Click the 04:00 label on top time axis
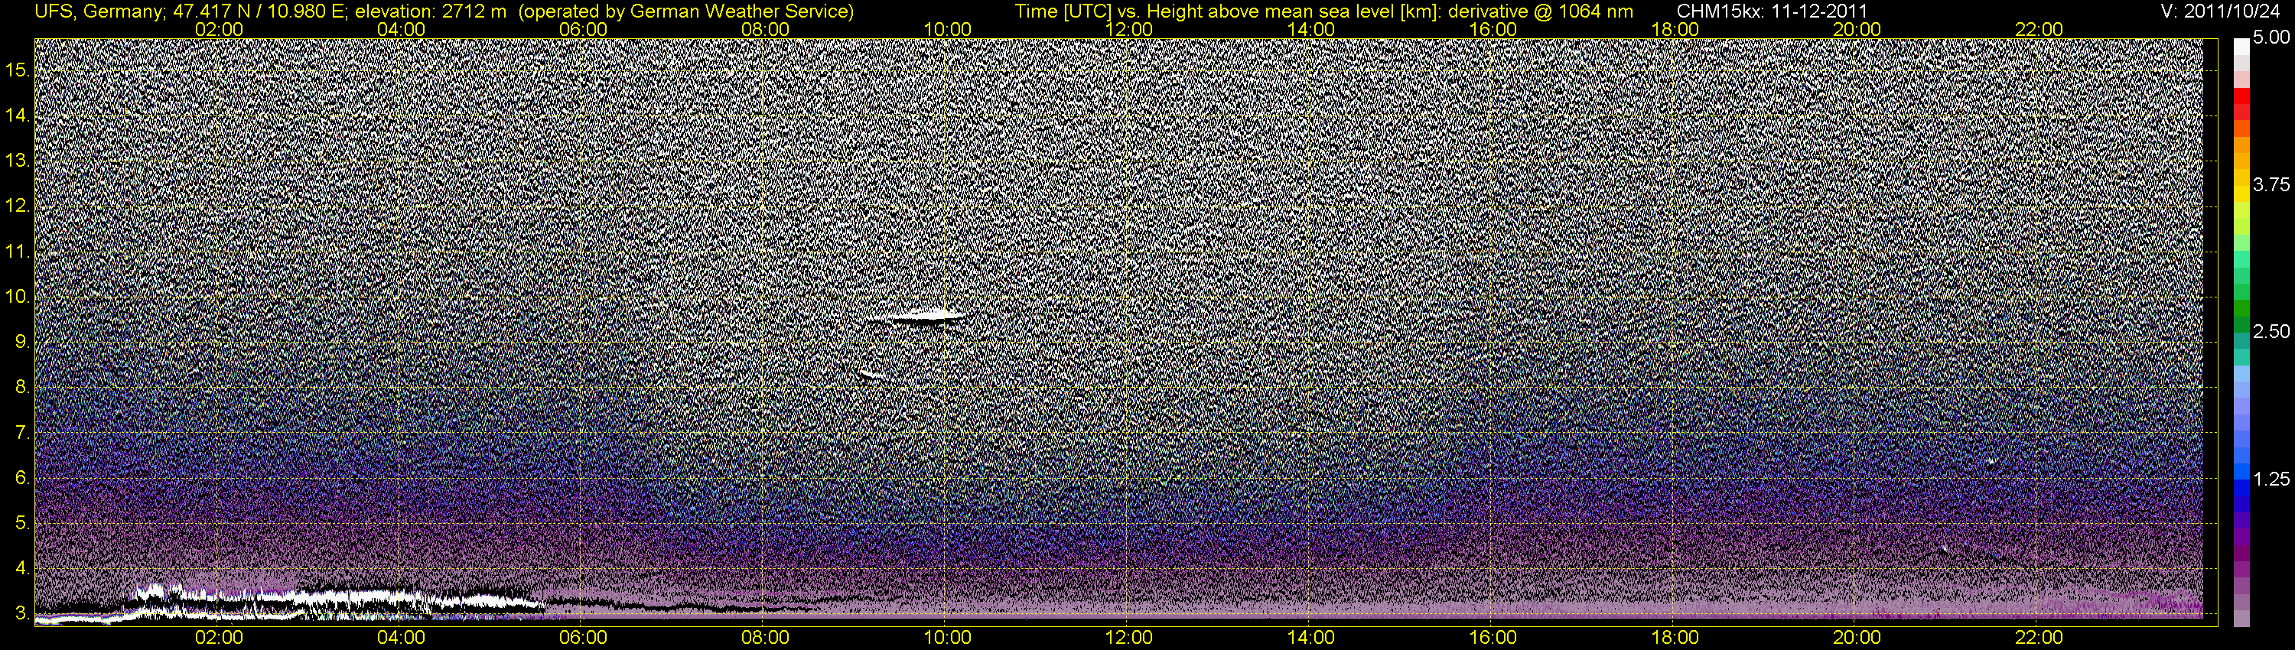2295x650 pixels. pos(401,29)
